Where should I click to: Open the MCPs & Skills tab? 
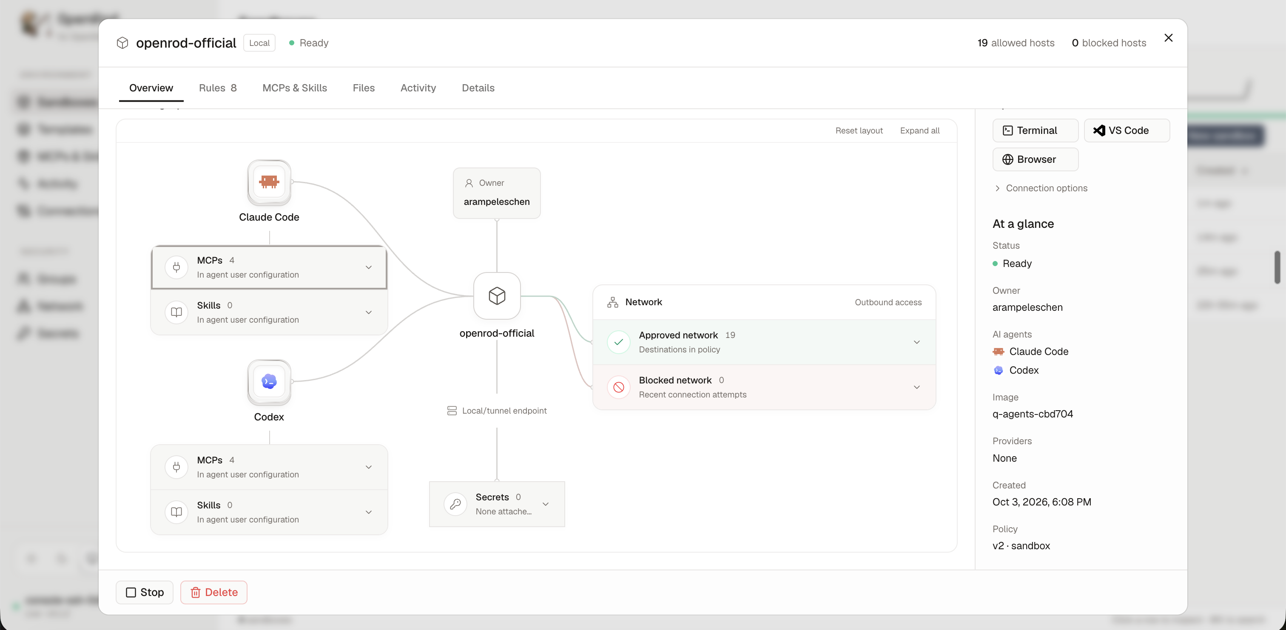coord(295,88)
